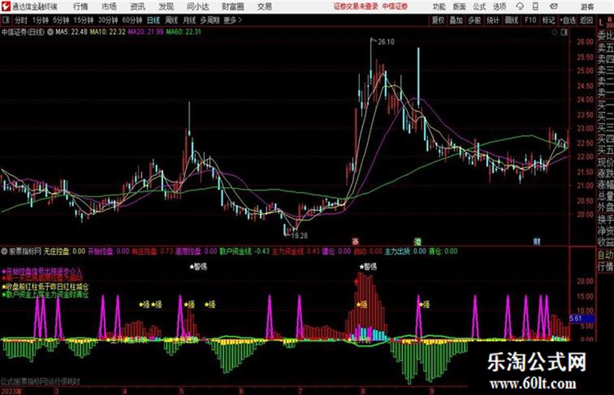Expand the 更多 period options
This screenshot has height=395, width=614.
pos(233,20)
